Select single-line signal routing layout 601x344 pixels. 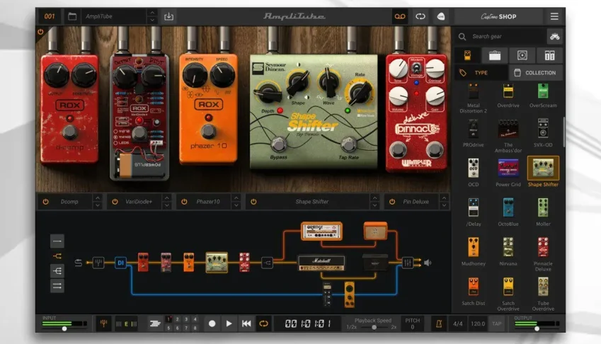click(x=57, y=241)
